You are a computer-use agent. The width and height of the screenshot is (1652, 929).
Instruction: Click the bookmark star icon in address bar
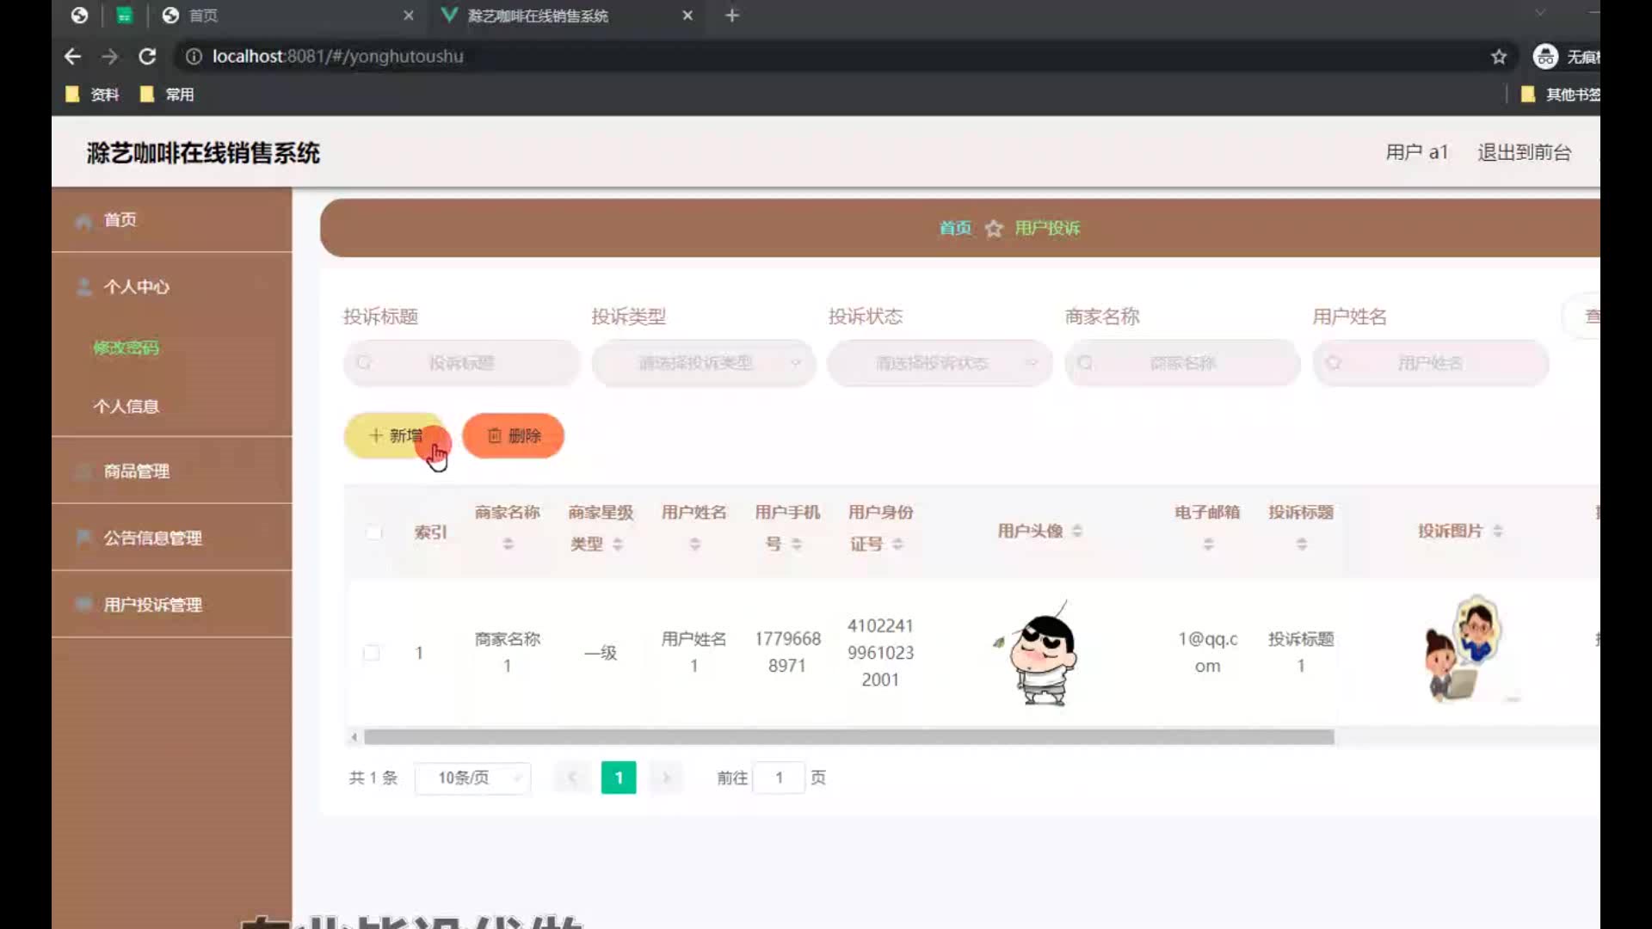(x=1499, y=57)
